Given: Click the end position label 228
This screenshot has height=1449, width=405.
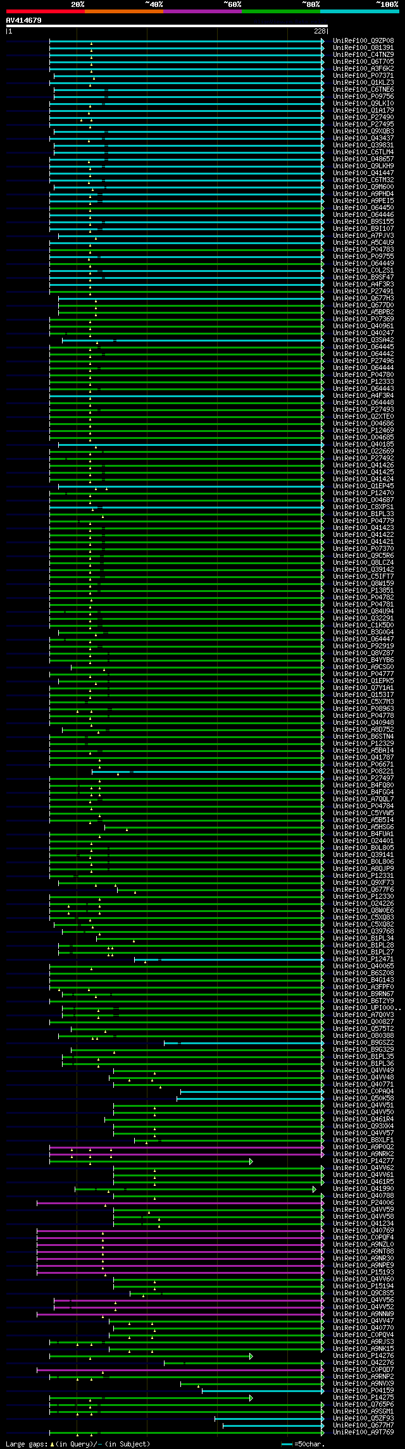Looking at the screenshot, I should coord(320,31).
